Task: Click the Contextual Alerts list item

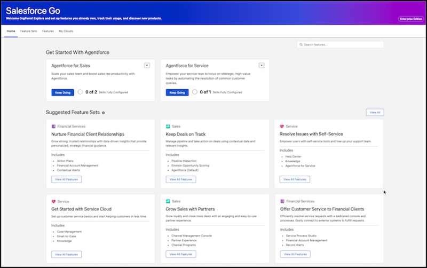Action: click(x=68, y=170)
